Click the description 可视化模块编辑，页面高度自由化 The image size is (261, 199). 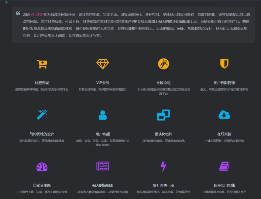point(164,141)
